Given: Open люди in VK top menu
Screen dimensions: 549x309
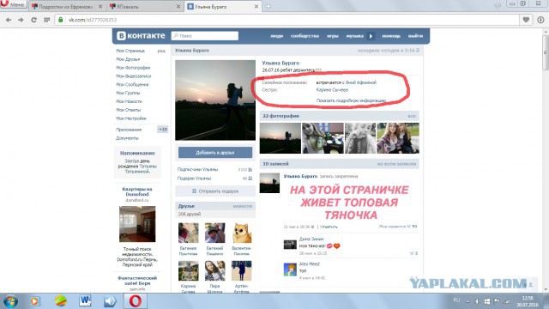Looking at the screenshot, I should tap(276, 36).
